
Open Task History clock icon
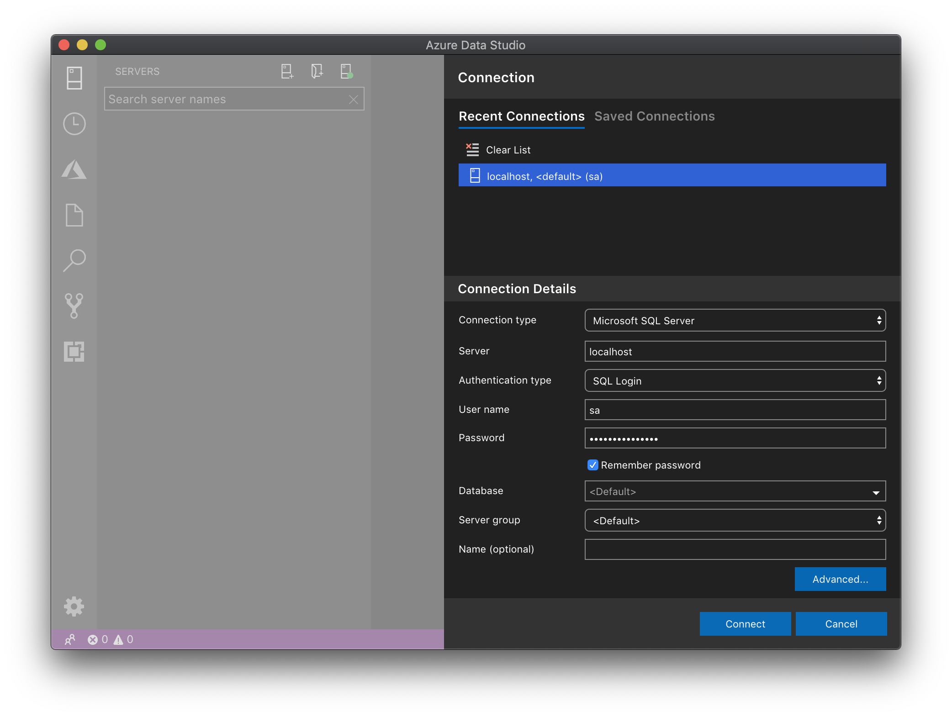tap(74, 124)
